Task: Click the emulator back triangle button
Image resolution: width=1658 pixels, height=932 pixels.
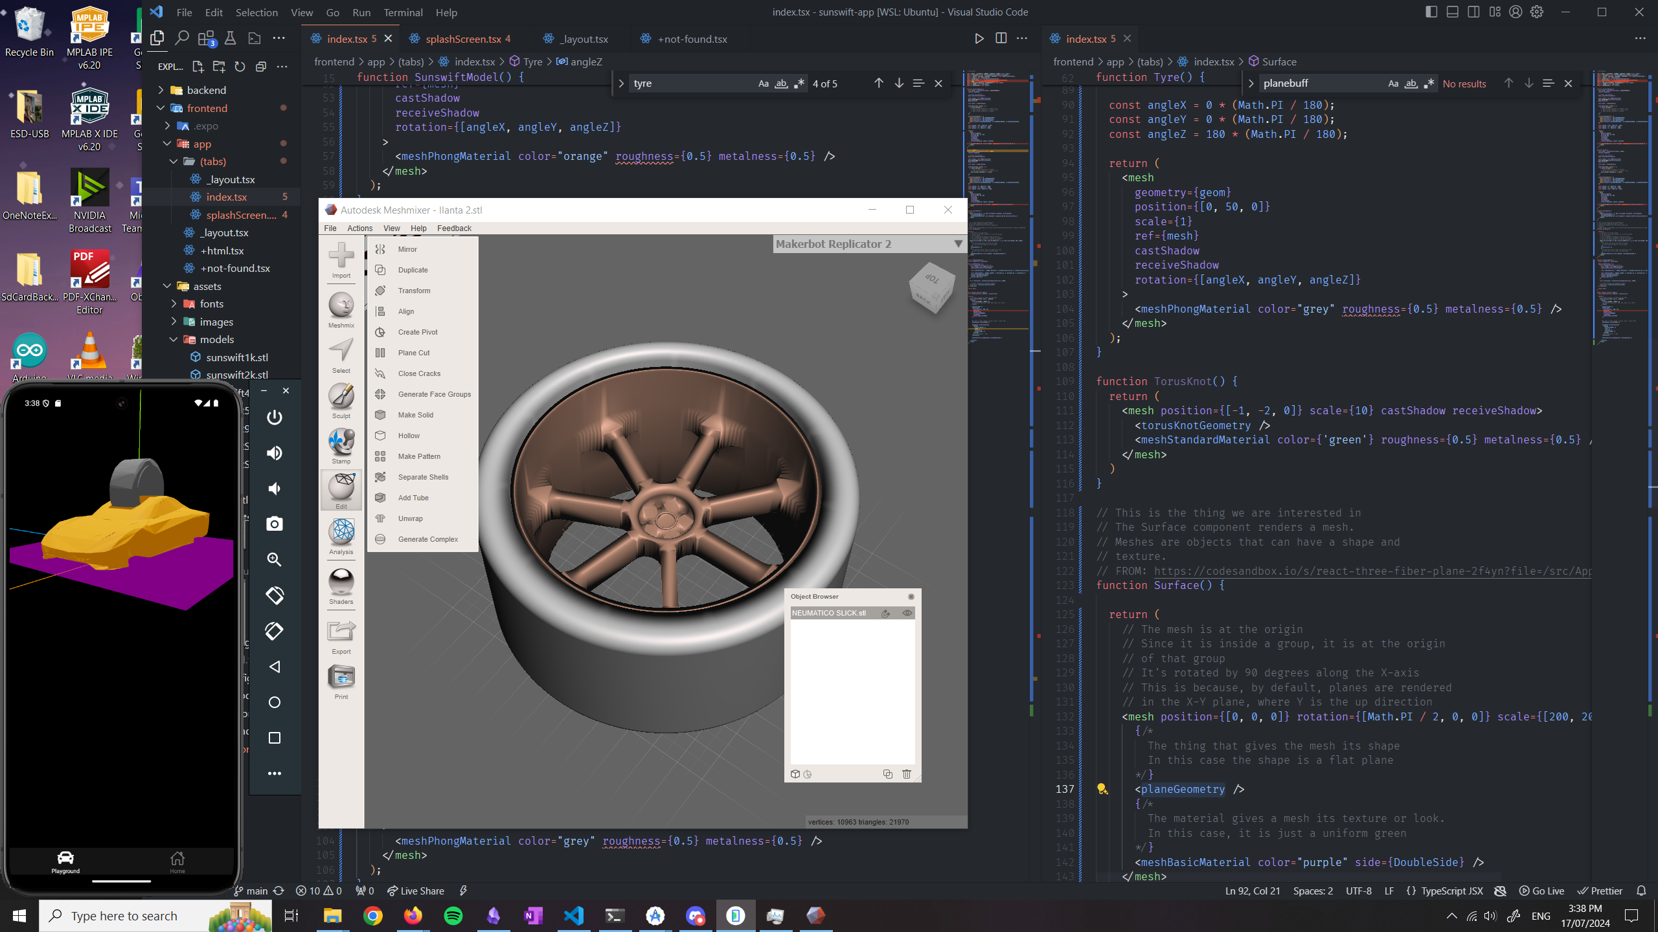Action: point(275,667)
